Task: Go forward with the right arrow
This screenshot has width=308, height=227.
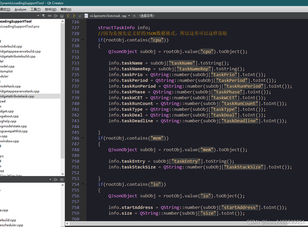Action: tap(74, 16)
